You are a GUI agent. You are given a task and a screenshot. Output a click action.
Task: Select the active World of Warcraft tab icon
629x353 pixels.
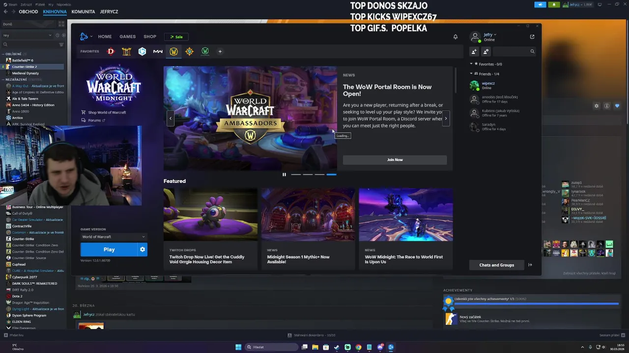tap(173, 51)
